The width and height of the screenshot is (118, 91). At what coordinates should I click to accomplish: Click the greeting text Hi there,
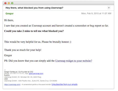[9, 20]
